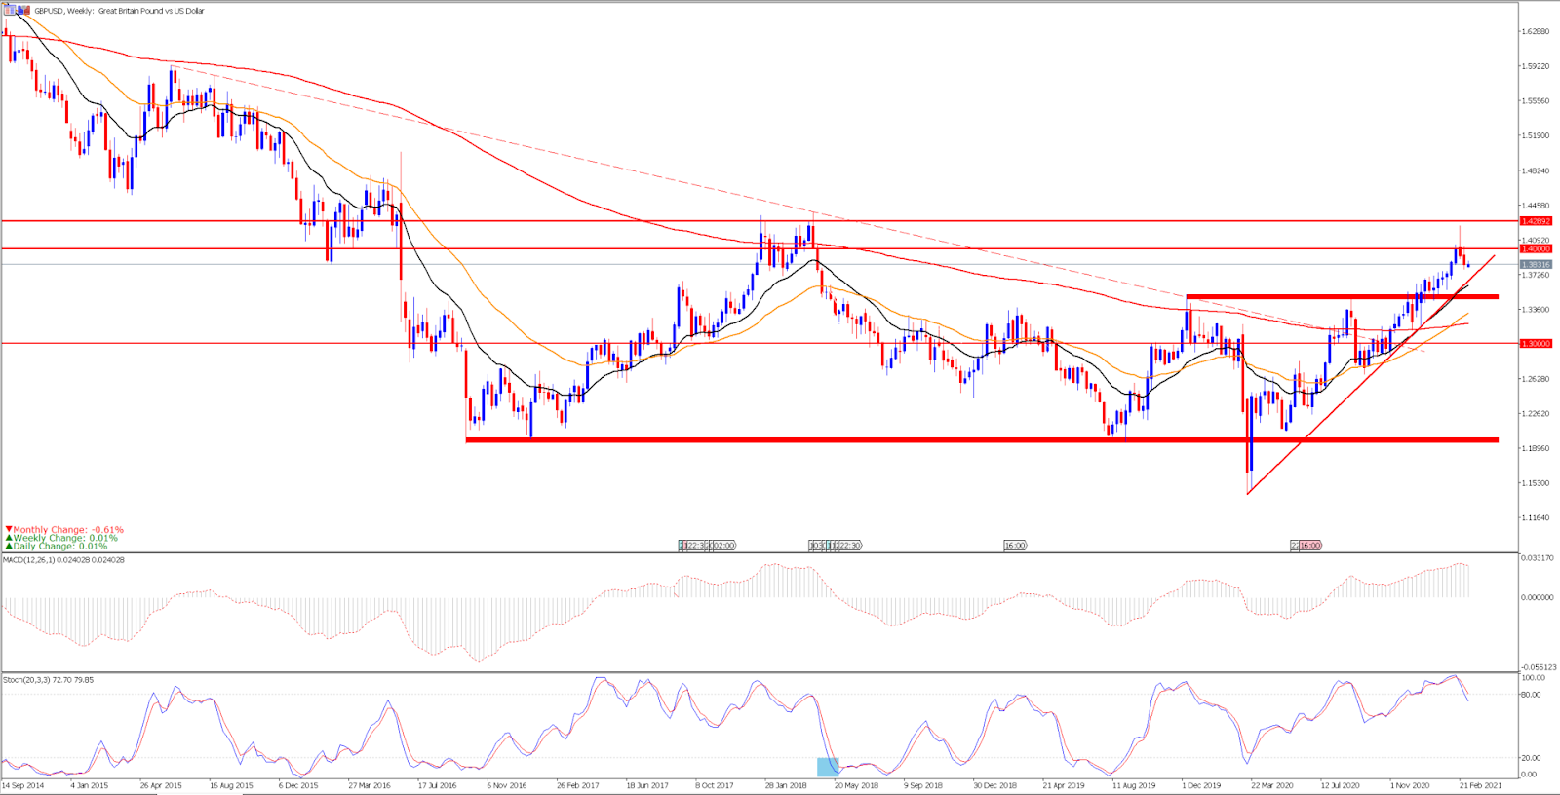Click the 22:30 economic event marker
Image resolution: width=1560 pixels, height=795 pixels.
[x=848, y=546]
